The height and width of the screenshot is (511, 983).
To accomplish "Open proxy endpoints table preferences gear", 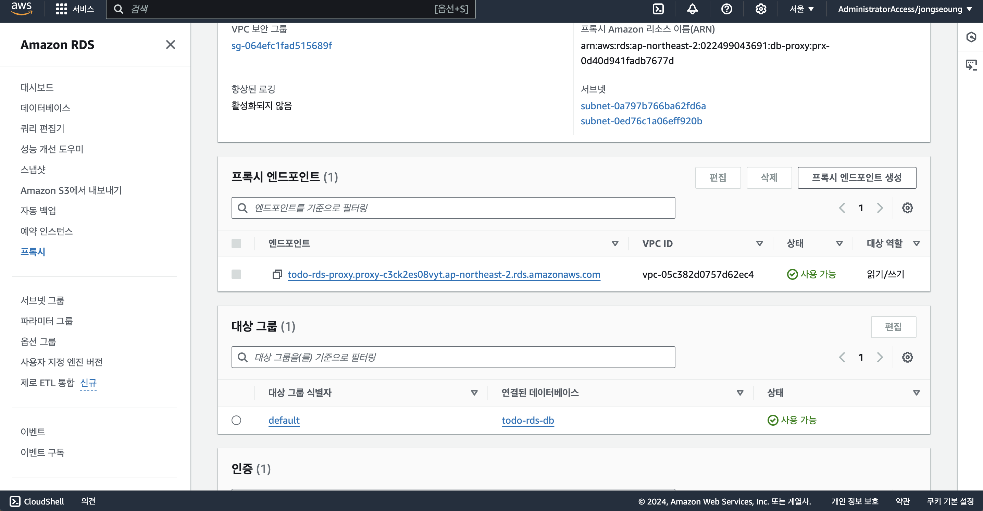I will click(907, 208).
